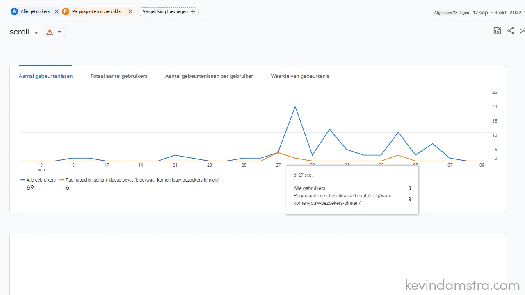This screenshot has height=295, width=525.
Task: Click the 'A' badge for Alle gebruikers
Action: click(x=14, y=11)
